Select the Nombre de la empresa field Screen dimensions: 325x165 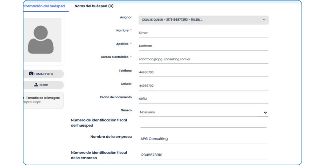click(203, 139)
